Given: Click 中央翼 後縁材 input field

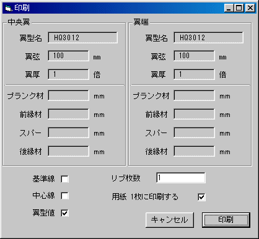Looking at the screenshot, I should click(68, 151).
